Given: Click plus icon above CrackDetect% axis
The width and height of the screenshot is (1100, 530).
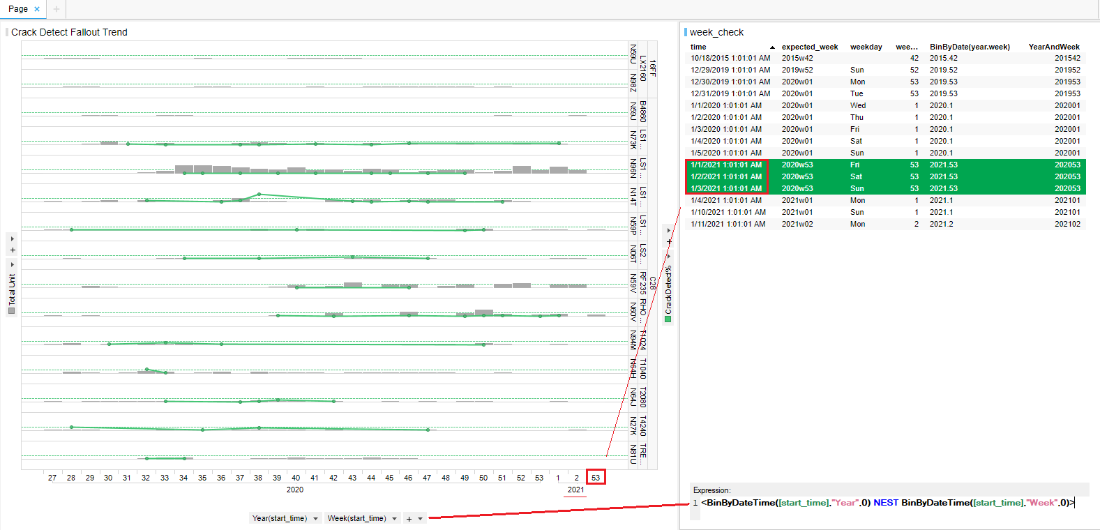Looking at the screenshot, I should (x=669, y=242).
